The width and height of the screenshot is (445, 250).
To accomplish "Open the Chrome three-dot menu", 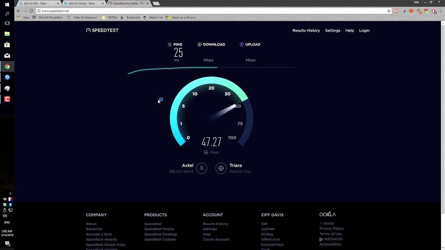I will [440, 11].
